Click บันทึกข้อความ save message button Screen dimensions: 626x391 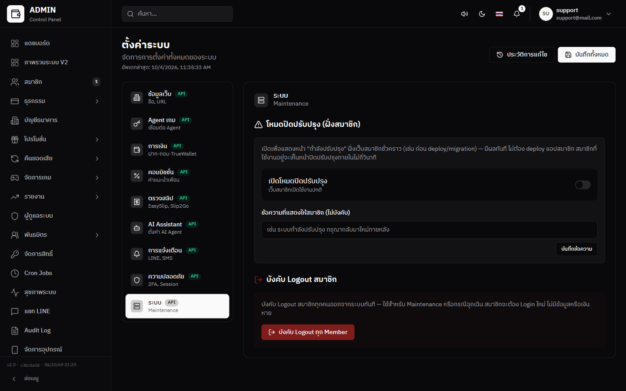[x=576, y=249]
